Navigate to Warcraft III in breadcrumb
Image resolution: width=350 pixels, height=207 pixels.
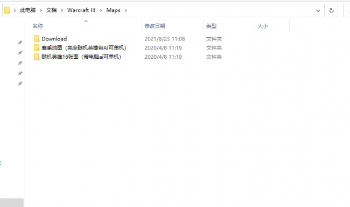[81, 10]
